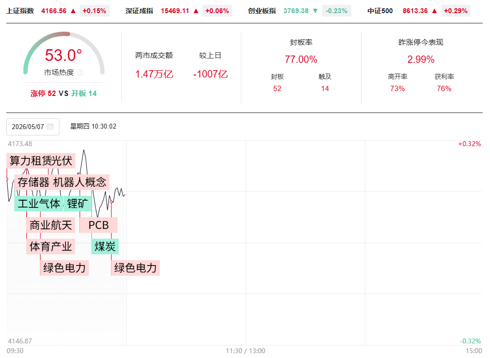
Task: Open the calendar icon in date field
Action: 50,127
